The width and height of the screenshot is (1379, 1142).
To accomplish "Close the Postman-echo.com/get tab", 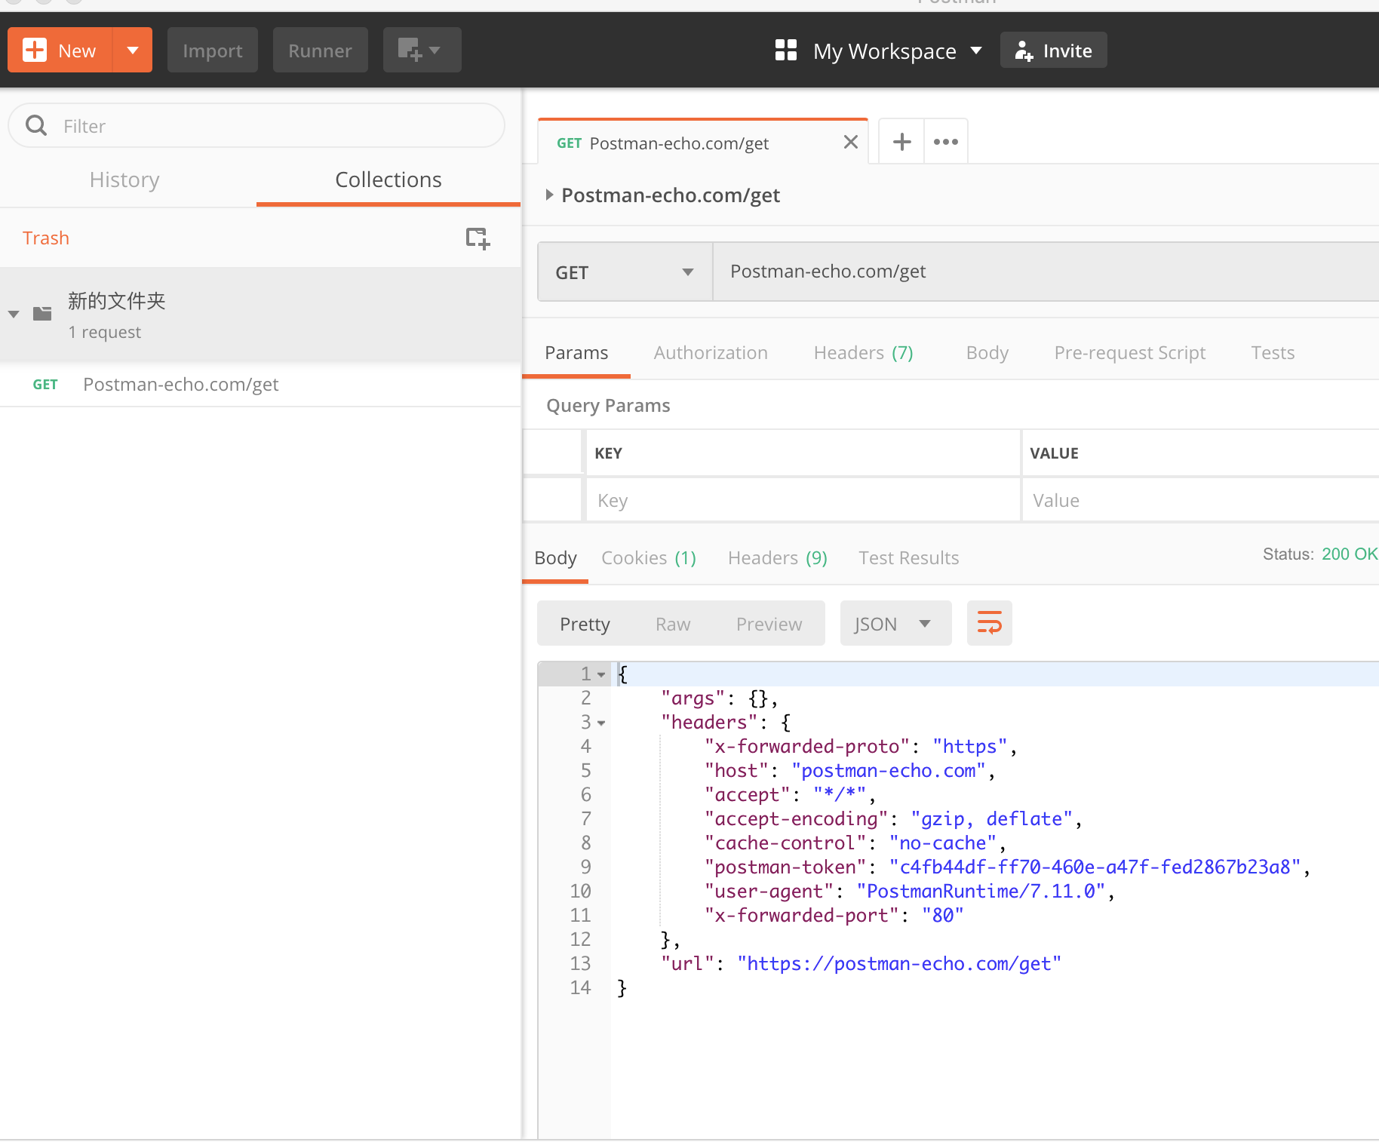I will click(851, 142).
